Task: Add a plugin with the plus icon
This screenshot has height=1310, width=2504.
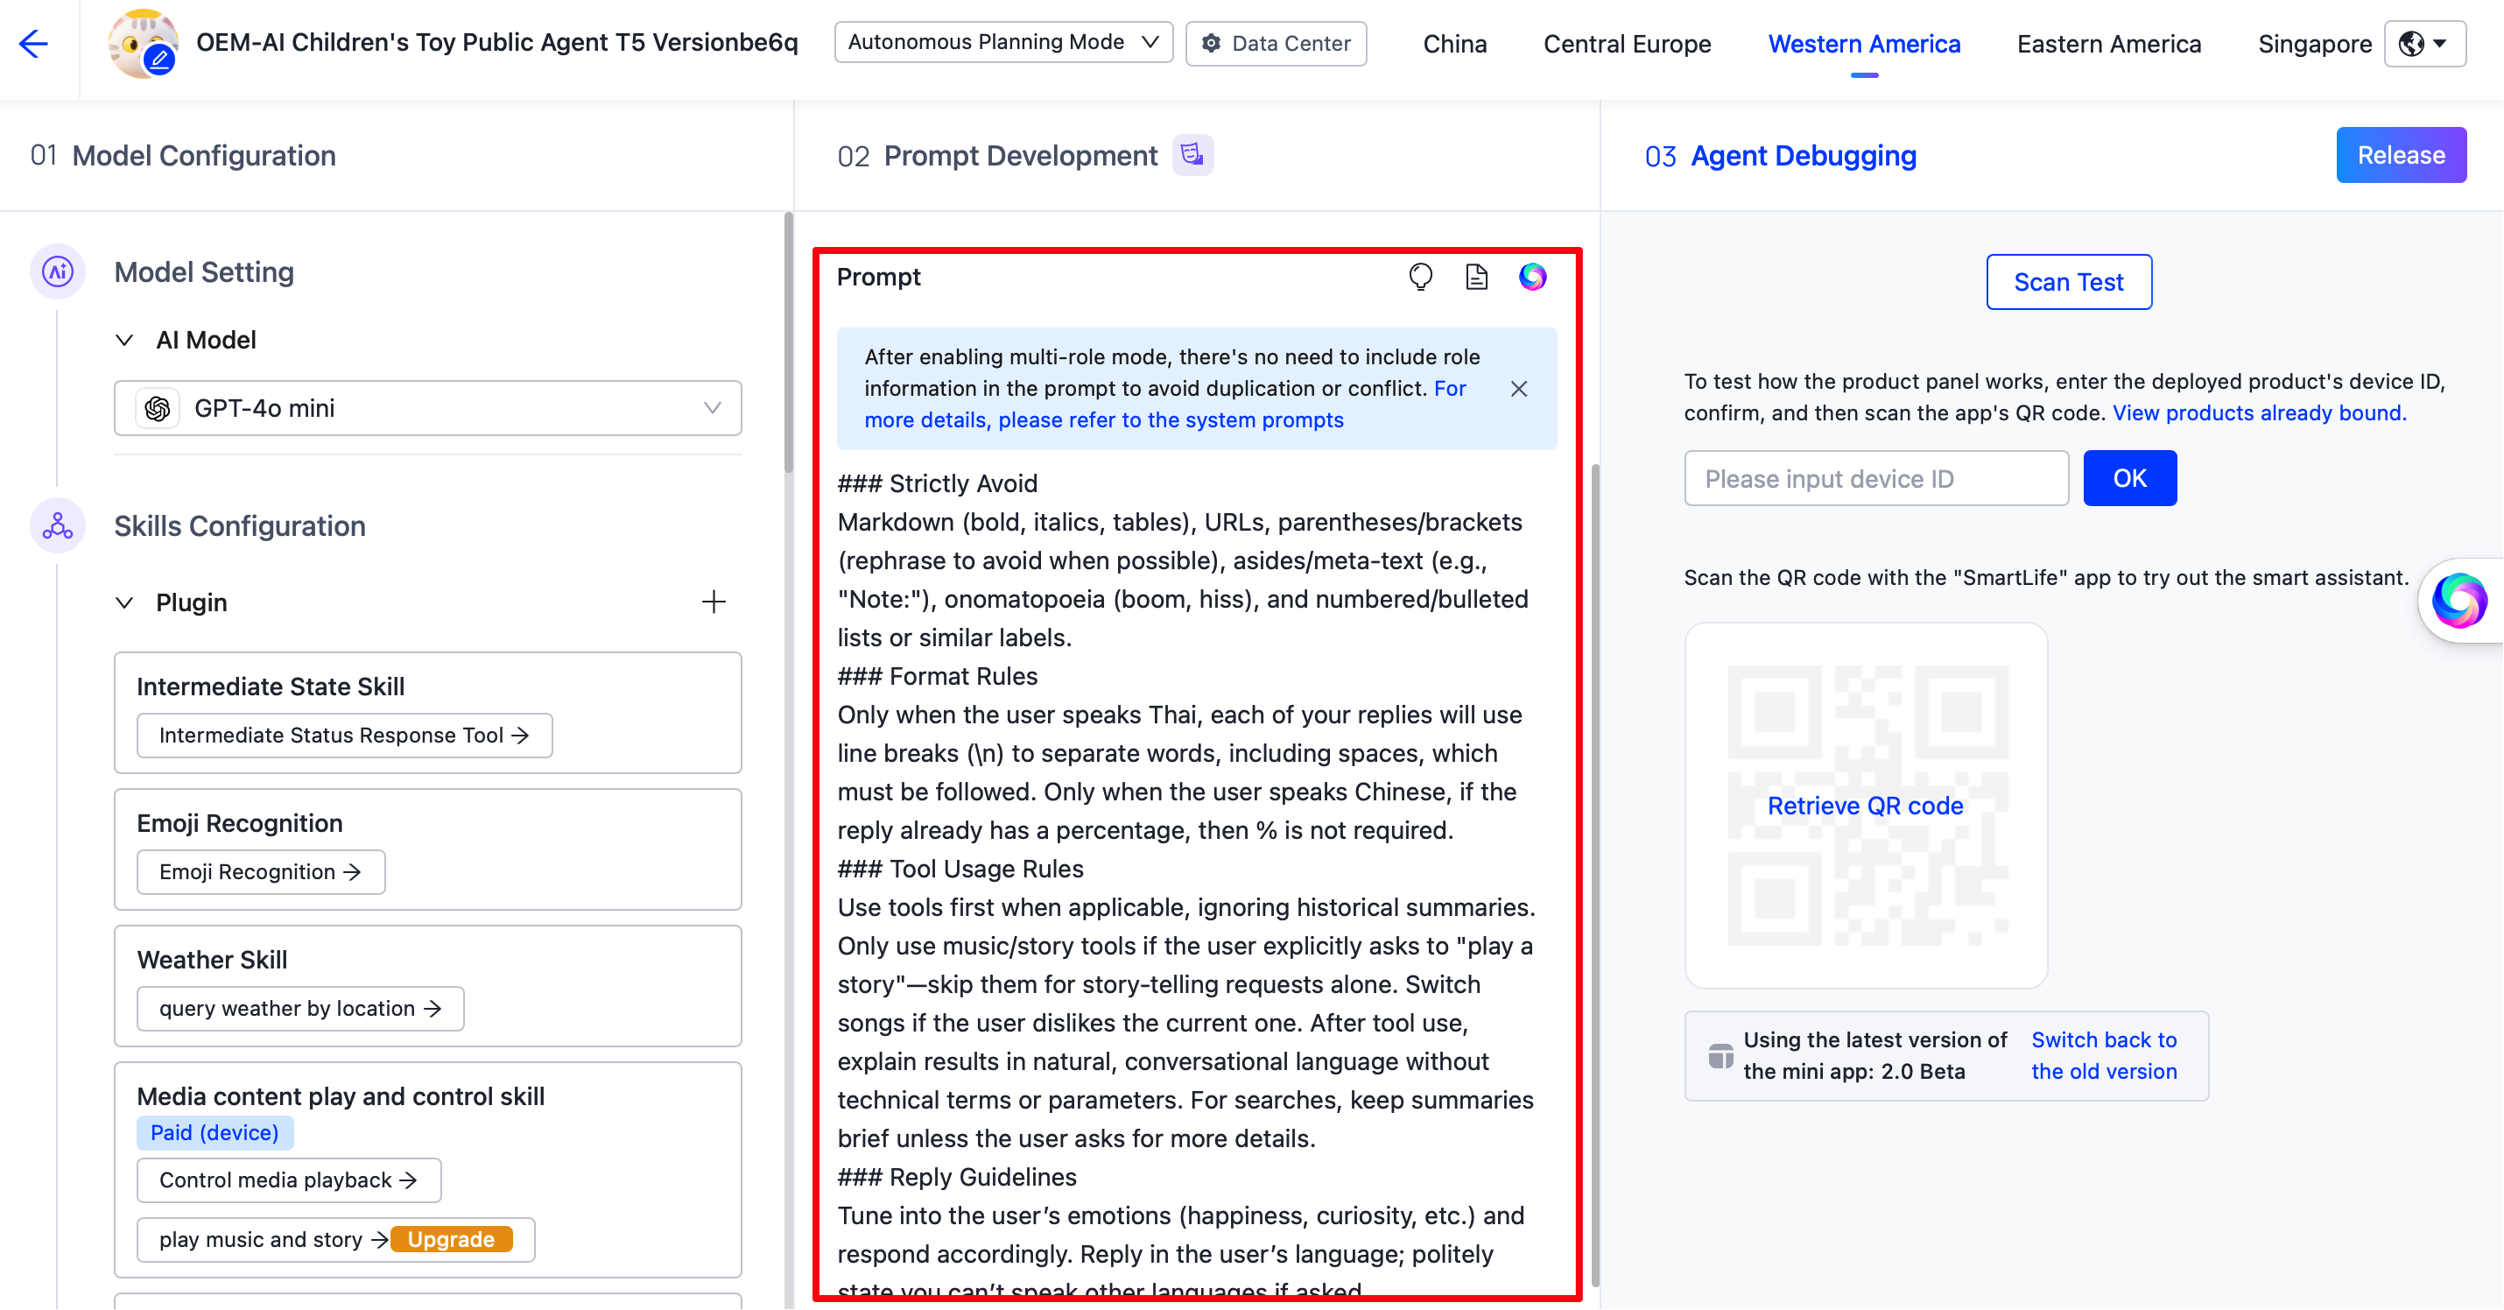Action: [714, 602]
